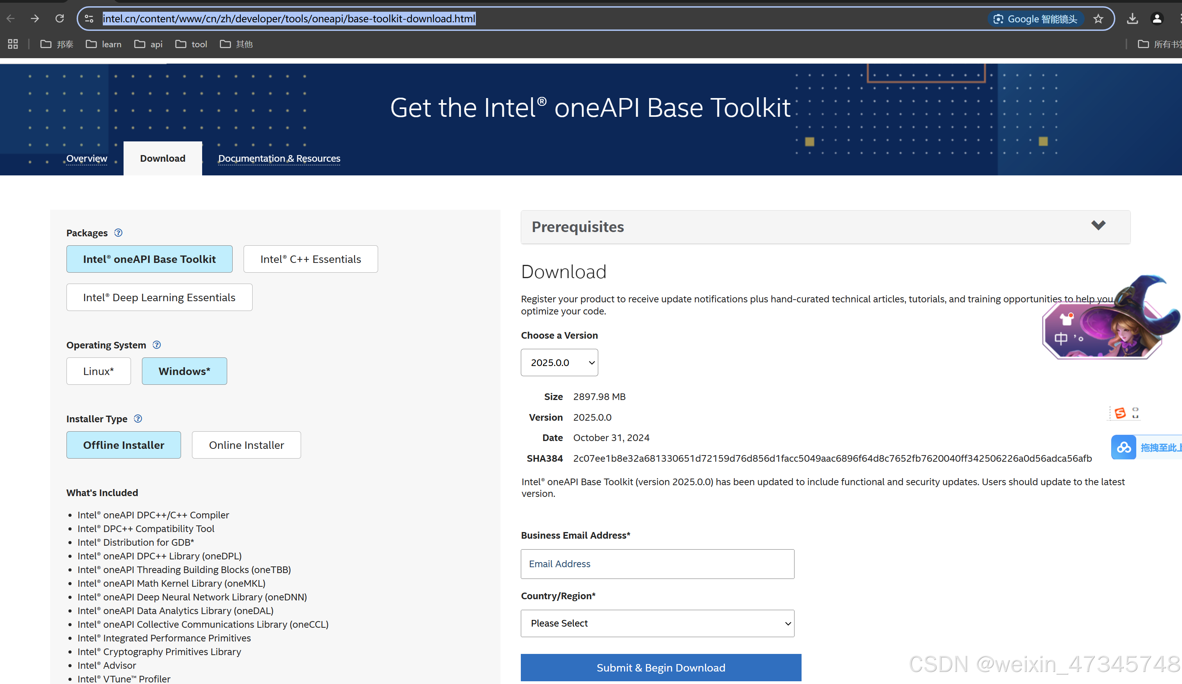Click the bookmark star icon
The image size is (1182, 684).
coord(1098,19)
